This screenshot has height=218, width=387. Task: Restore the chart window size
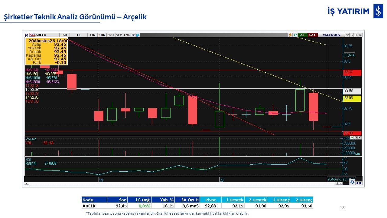[356, 35]
